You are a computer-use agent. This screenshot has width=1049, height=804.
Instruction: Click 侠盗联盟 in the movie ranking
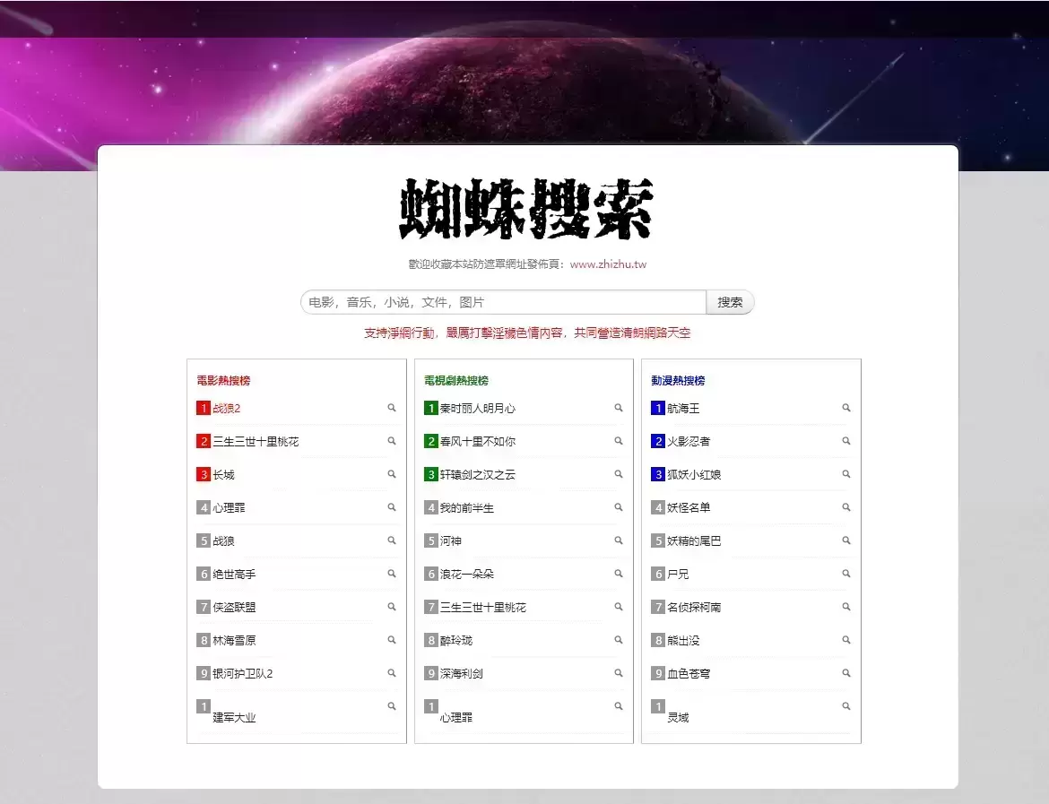(234, 608)
